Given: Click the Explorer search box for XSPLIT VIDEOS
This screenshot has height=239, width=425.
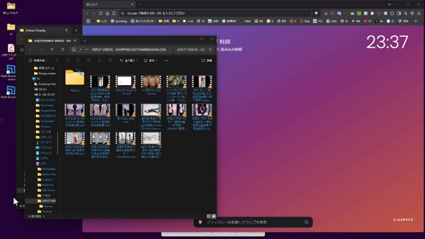Looking at the screenshot, I should [x=194, y=50].
